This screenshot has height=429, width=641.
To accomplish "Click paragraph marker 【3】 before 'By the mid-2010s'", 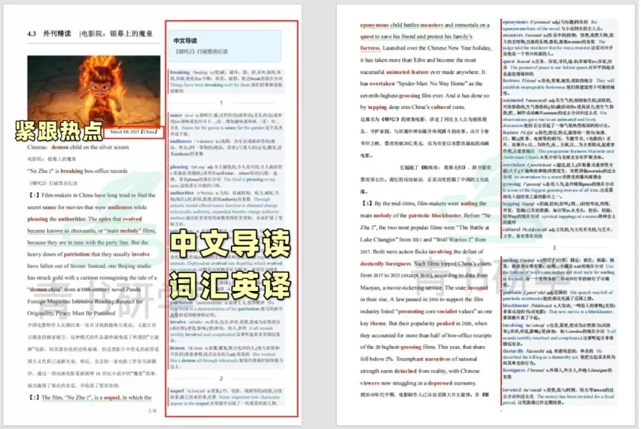I will tap(366, 203).
